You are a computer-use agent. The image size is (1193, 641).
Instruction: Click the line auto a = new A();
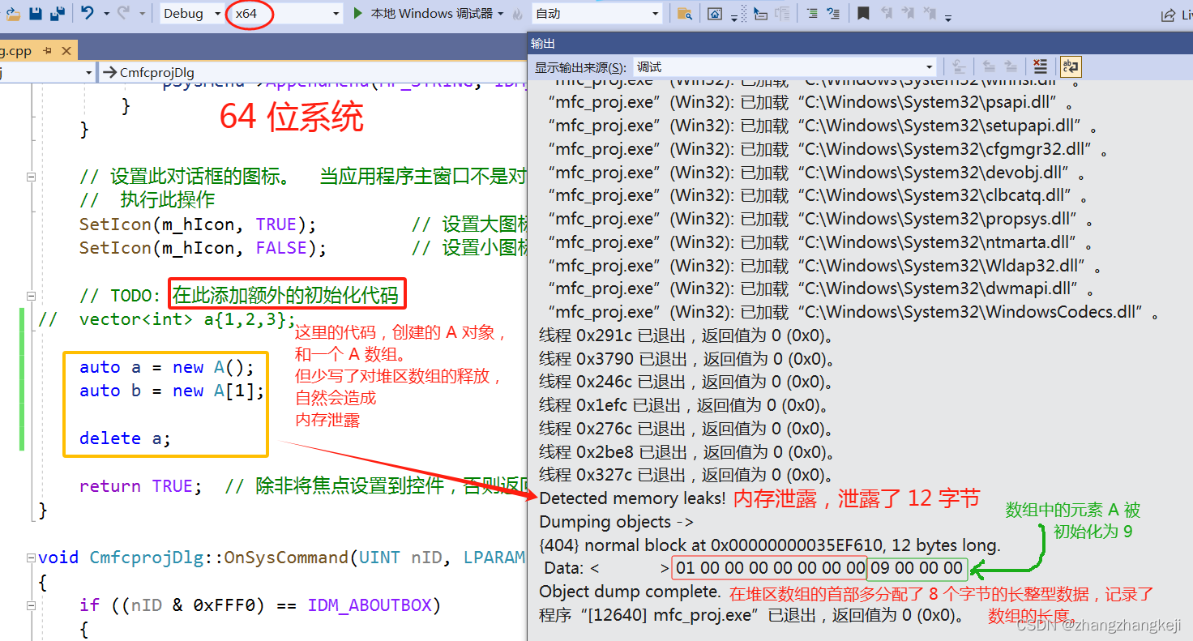167,367
